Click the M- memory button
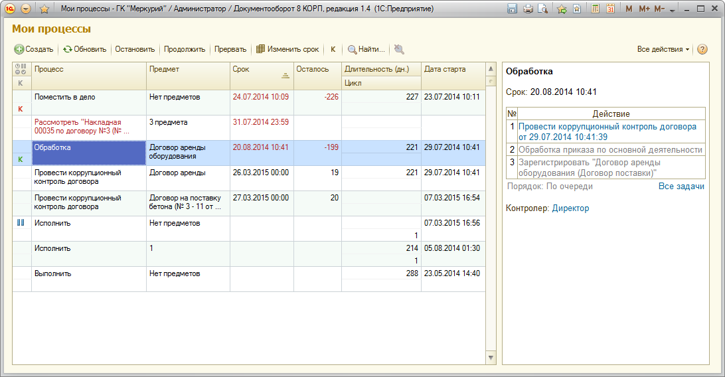The image size is (725, 377). pos(659,9)
